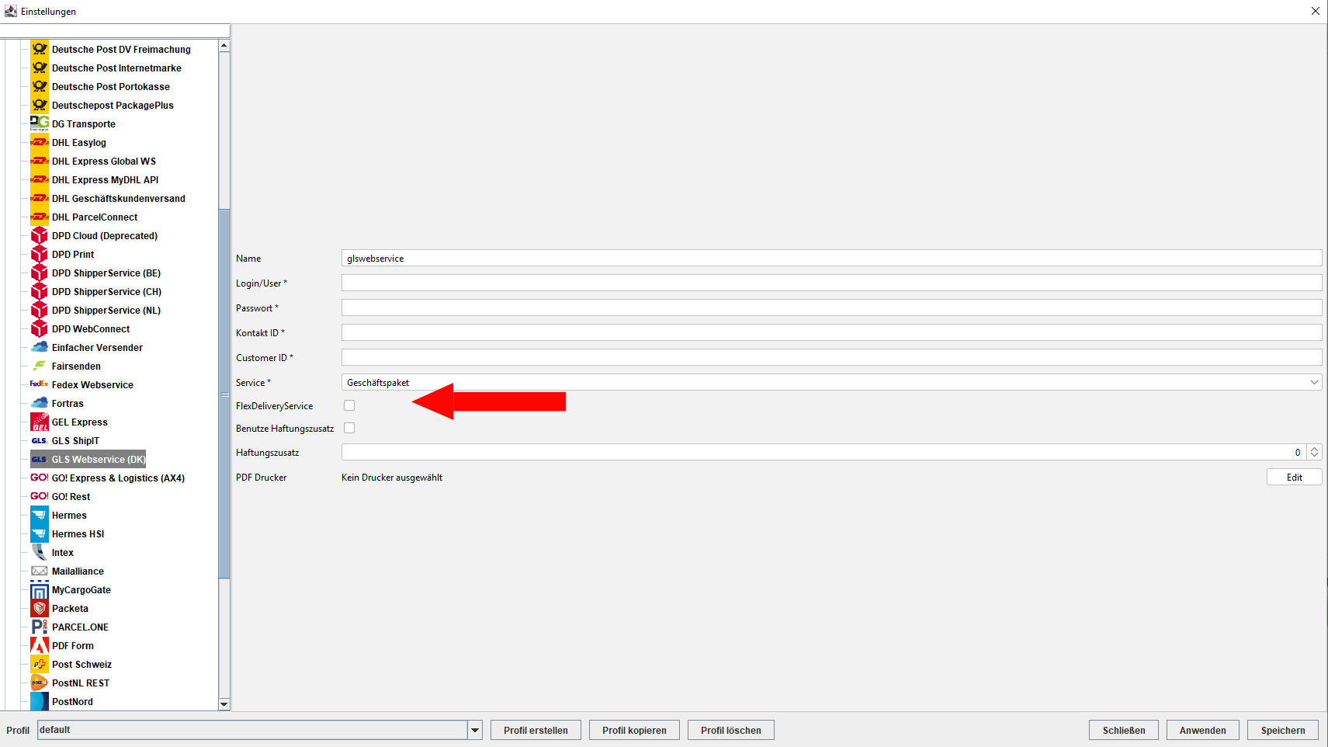Click into the Kontakt ID input field
Image resolution: width=1328 pixels, height=747 pixels.
point(831,332)
